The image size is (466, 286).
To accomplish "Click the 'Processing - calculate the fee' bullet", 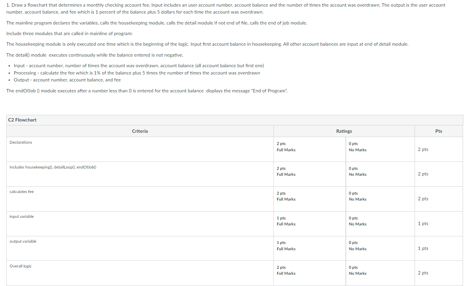I will (137, 73).
